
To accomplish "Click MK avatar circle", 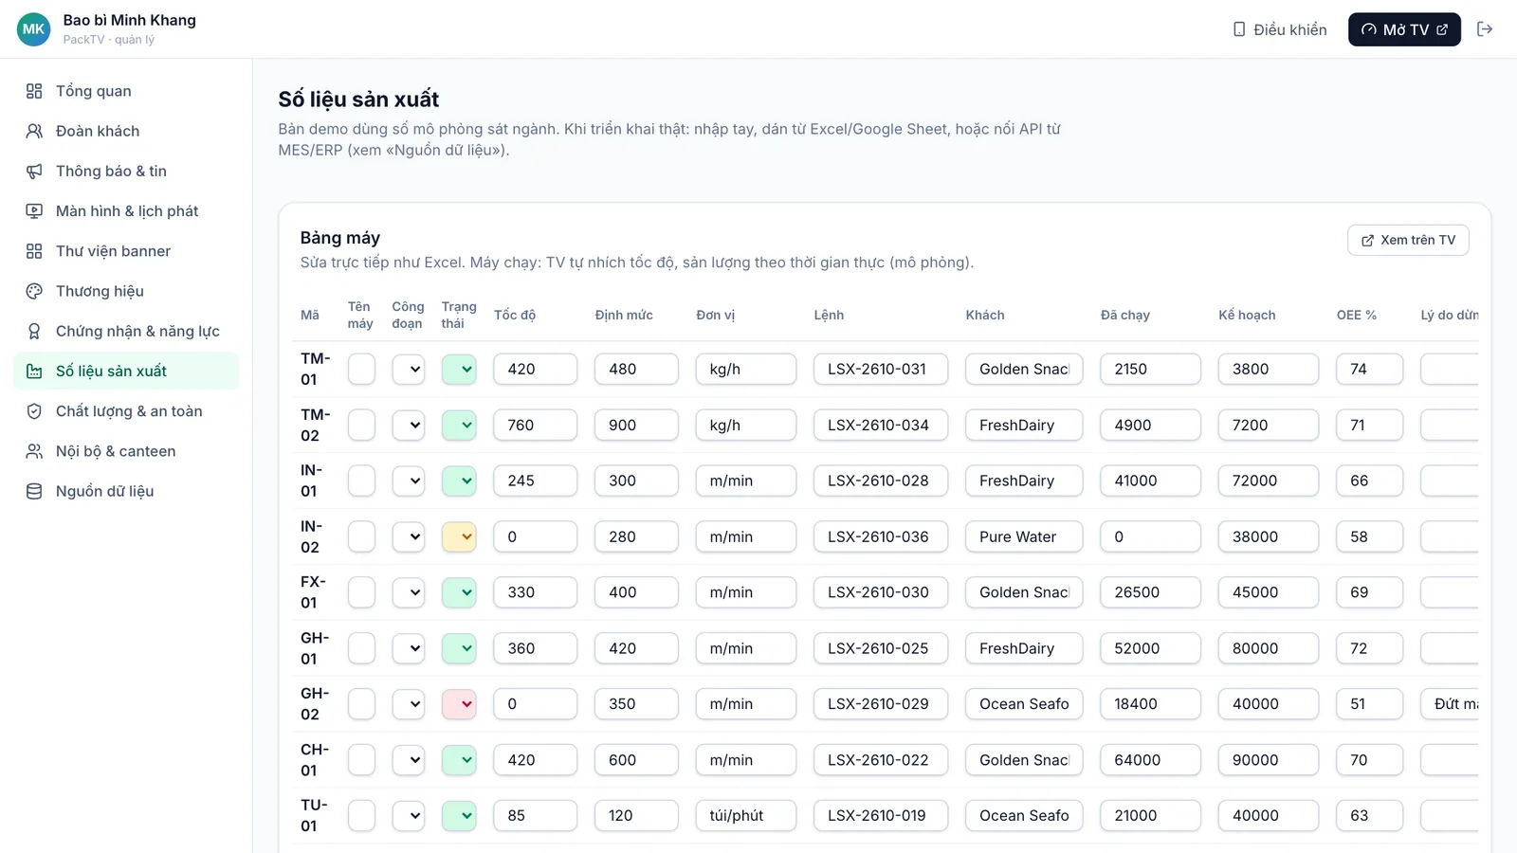I will (34, 29).
